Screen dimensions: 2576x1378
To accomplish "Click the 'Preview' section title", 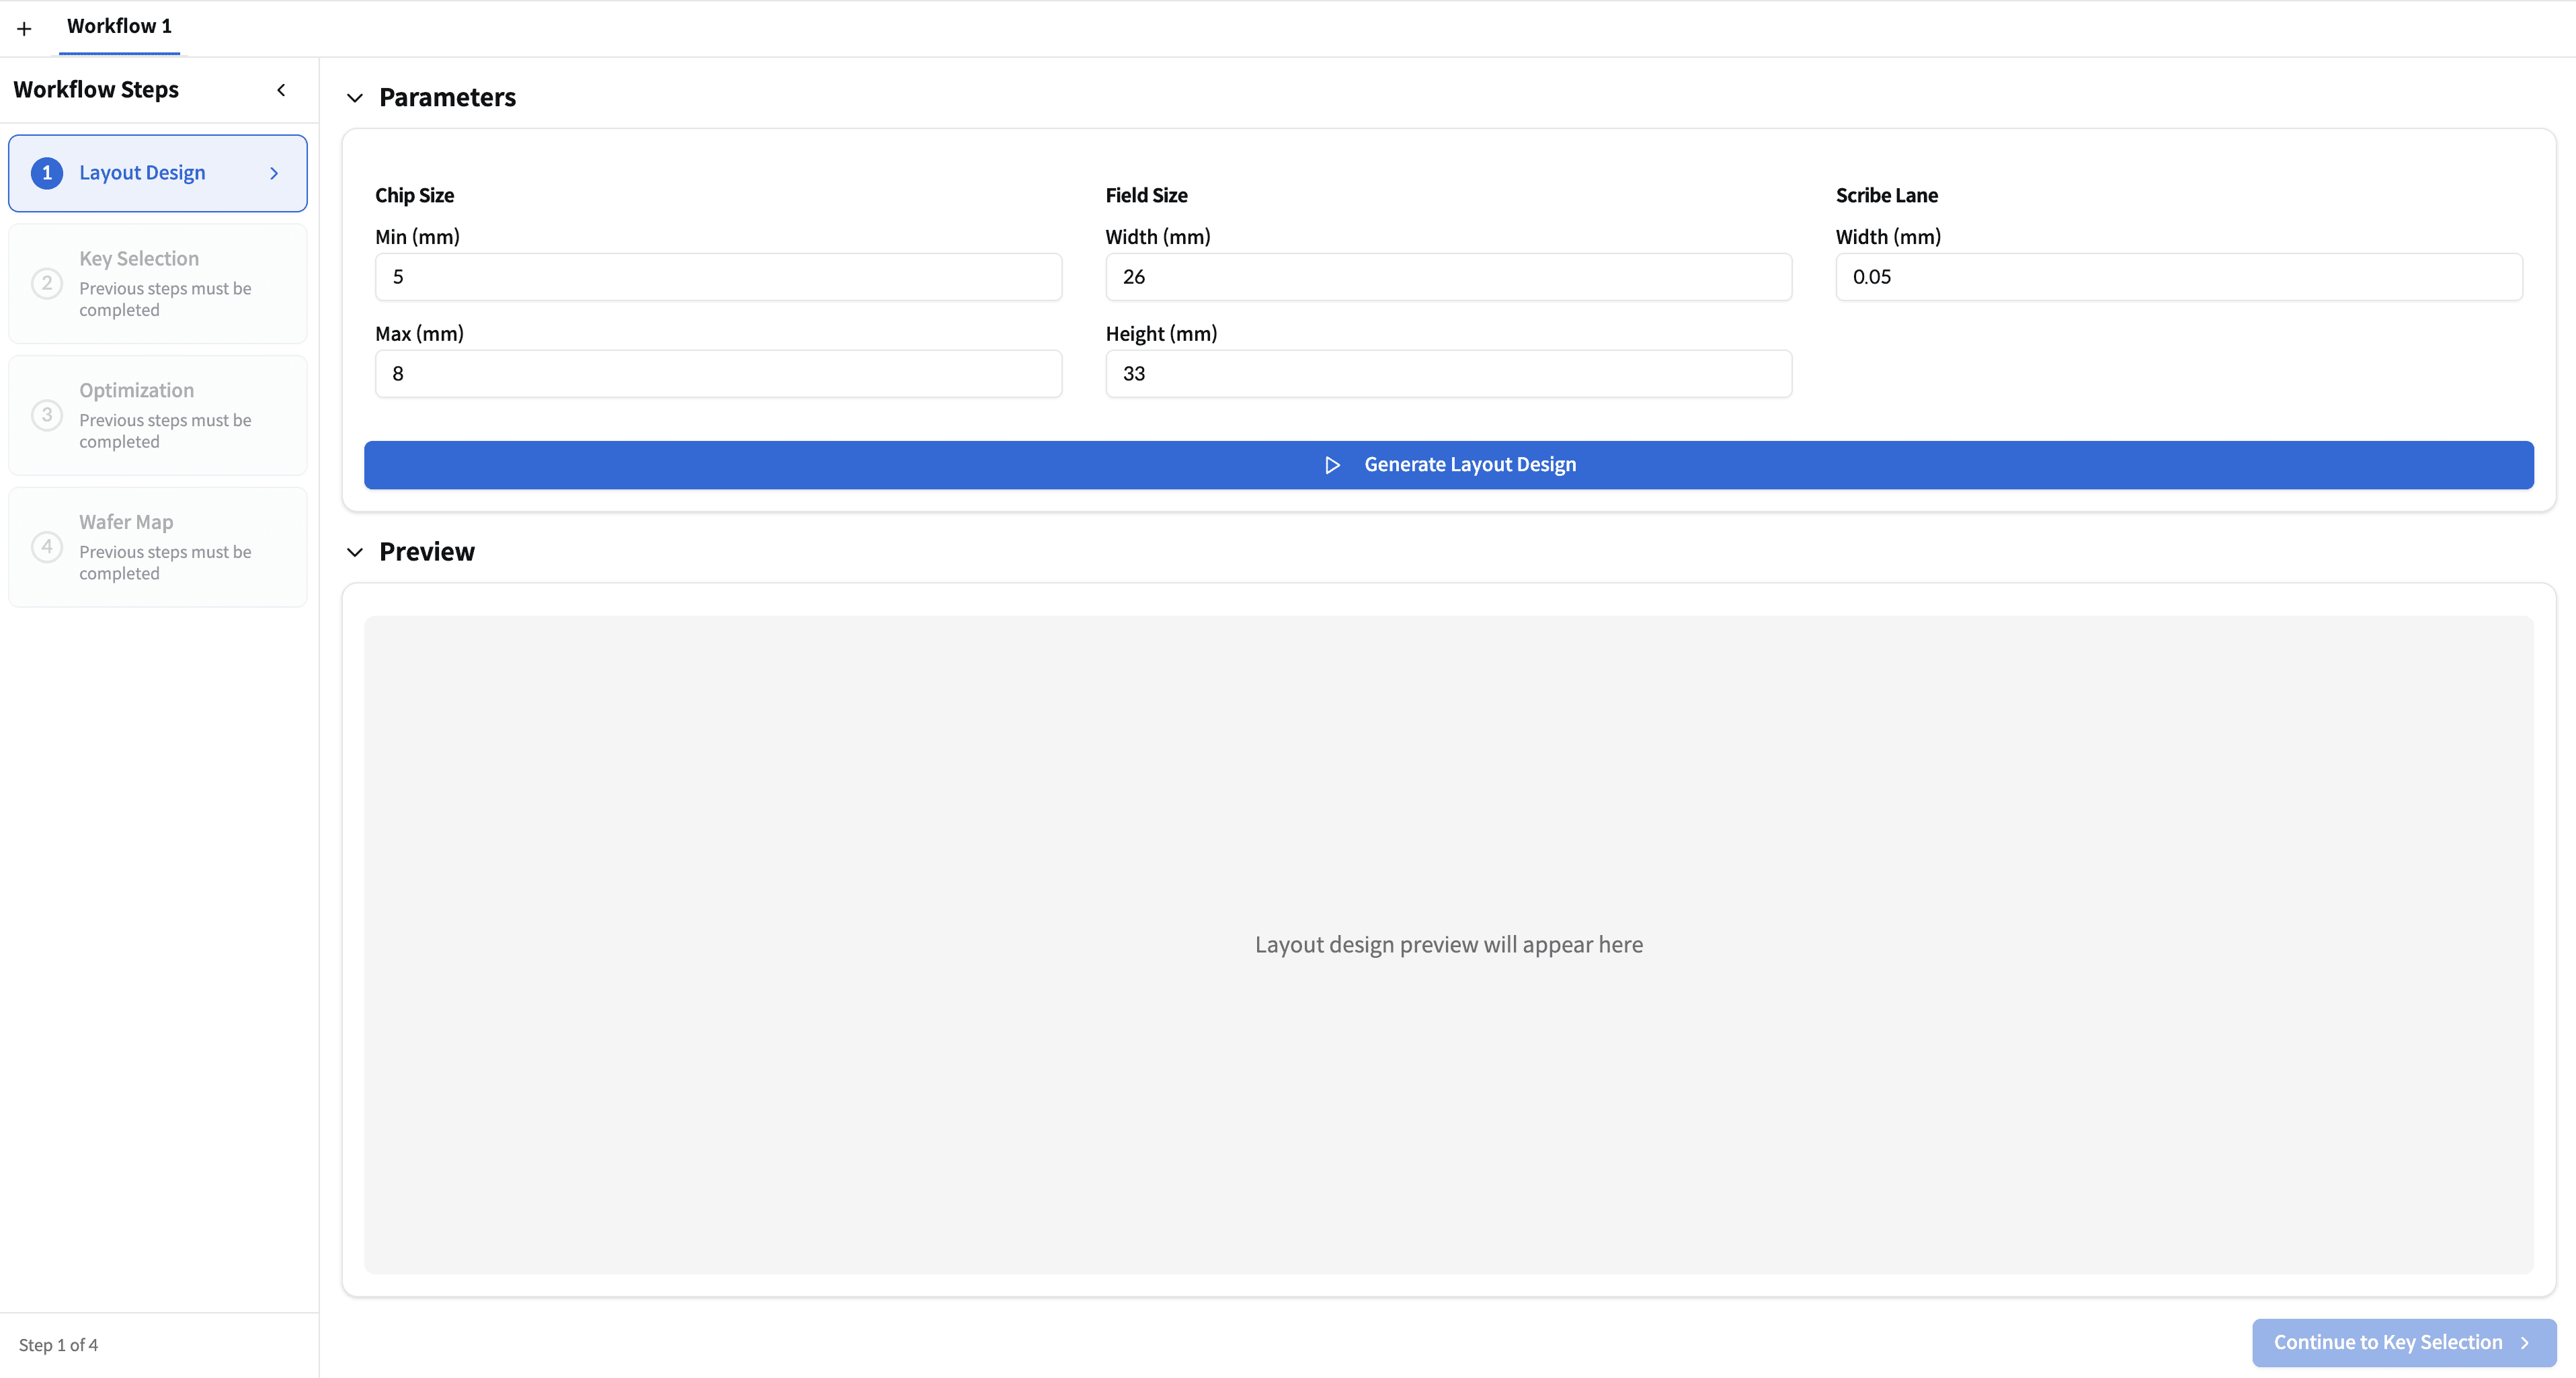I will pyautogui.click(x=427, y=552).
